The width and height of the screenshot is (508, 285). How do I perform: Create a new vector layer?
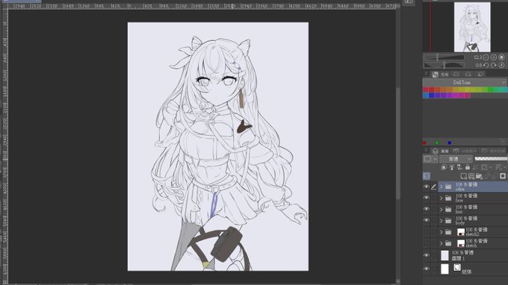click(471, 176)
